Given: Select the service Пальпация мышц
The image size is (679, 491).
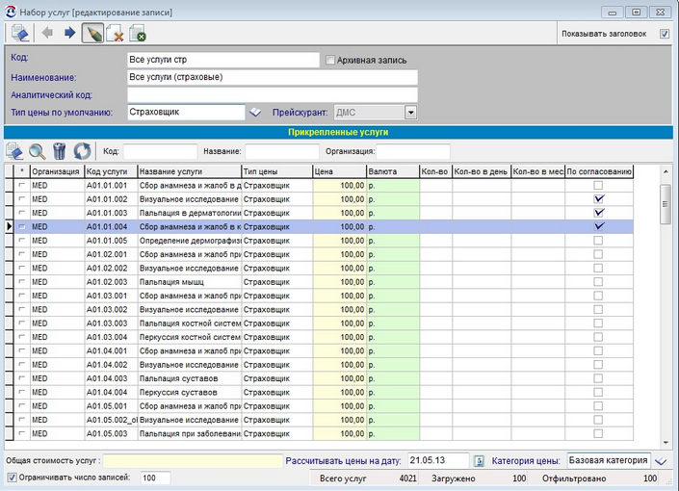Looking at the screenshot, I should tap(189, 282).
